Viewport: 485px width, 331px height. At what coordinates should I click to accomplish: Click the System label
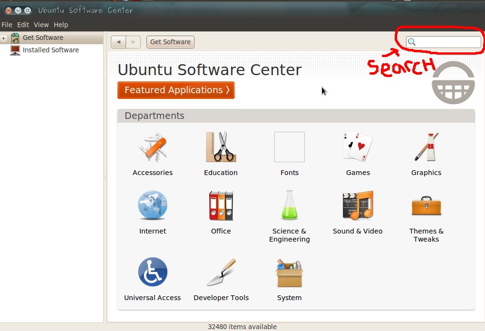tap(290, 298)
